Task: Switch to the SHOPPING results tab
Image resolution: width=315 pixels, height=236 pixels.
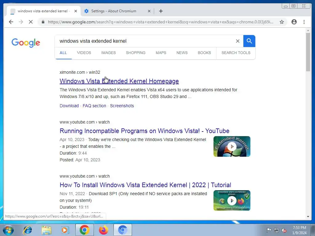Action: tap(136, 53)
